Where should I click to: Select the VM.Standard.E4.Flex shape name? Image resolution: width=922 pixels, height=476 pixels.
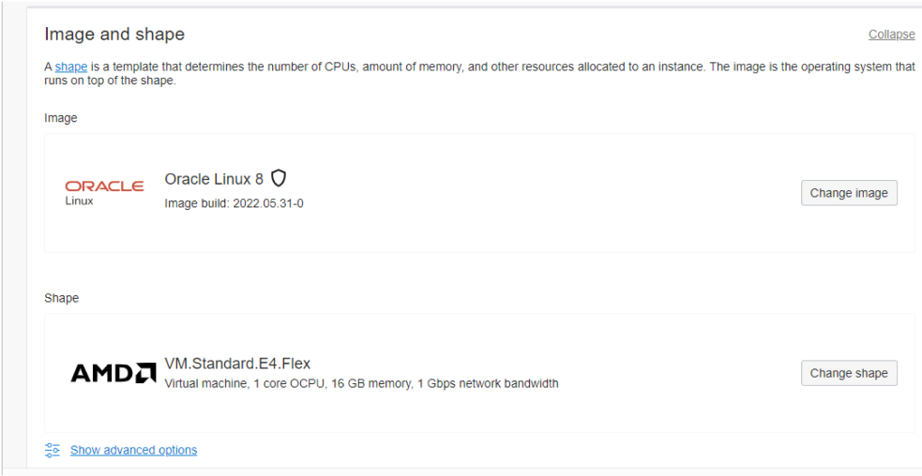[237, 364]
